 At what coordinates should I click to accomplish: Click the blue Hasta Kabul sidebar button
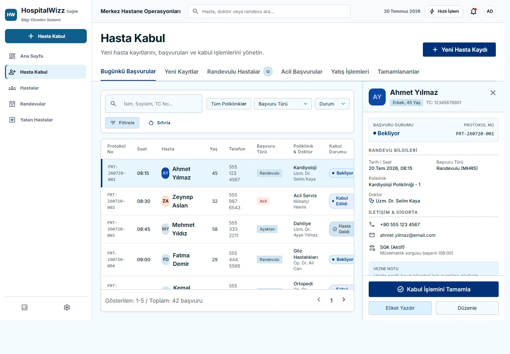pyautogui.click(x=46, y=36)
